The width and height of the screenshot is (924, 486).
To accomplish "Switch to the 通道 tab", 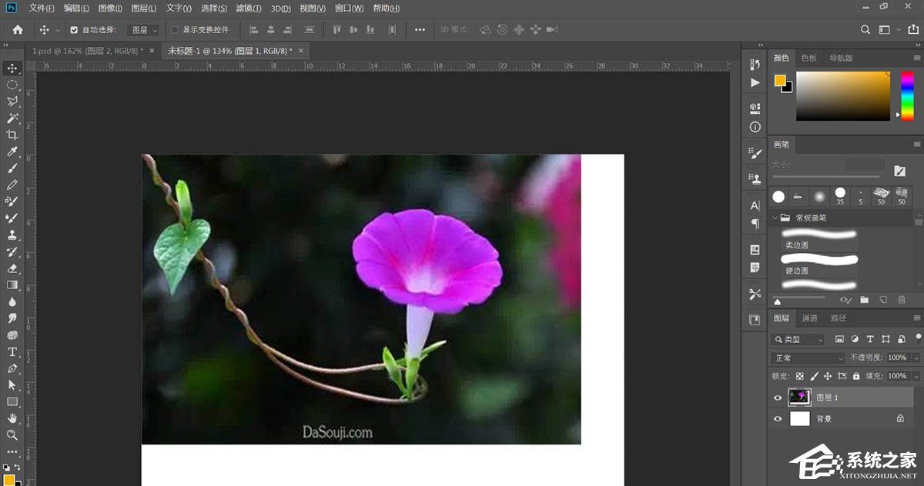I will pos(810,318).
